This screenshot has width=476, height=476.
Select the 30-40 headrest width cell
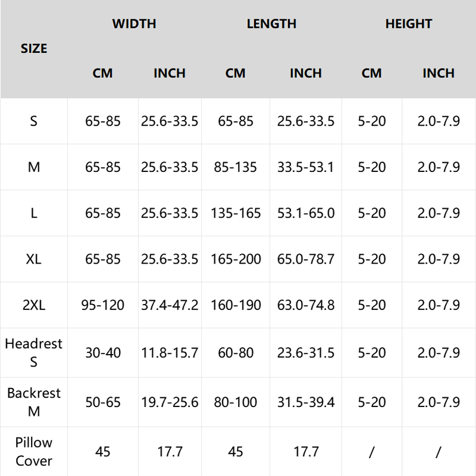[103, 353]
